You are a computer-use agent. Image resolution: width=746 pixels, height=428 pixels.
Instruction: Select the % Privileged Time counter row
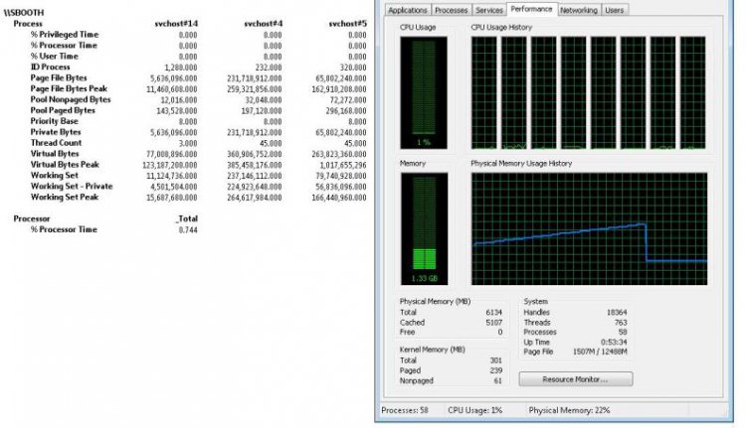(x=65, y=34)
